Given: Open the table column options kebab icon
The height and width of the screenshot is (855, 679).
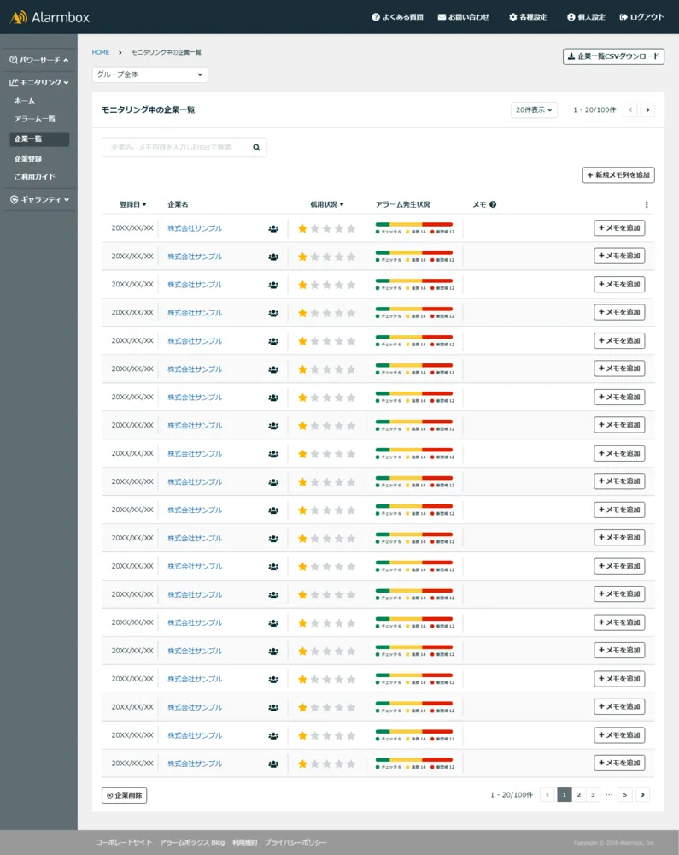Looking at the screenshot, I should [x=647, y=204].
